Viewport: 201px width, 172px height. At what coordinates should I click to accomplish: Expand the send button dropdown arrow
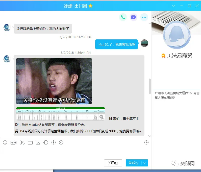[x=144, y=163]
